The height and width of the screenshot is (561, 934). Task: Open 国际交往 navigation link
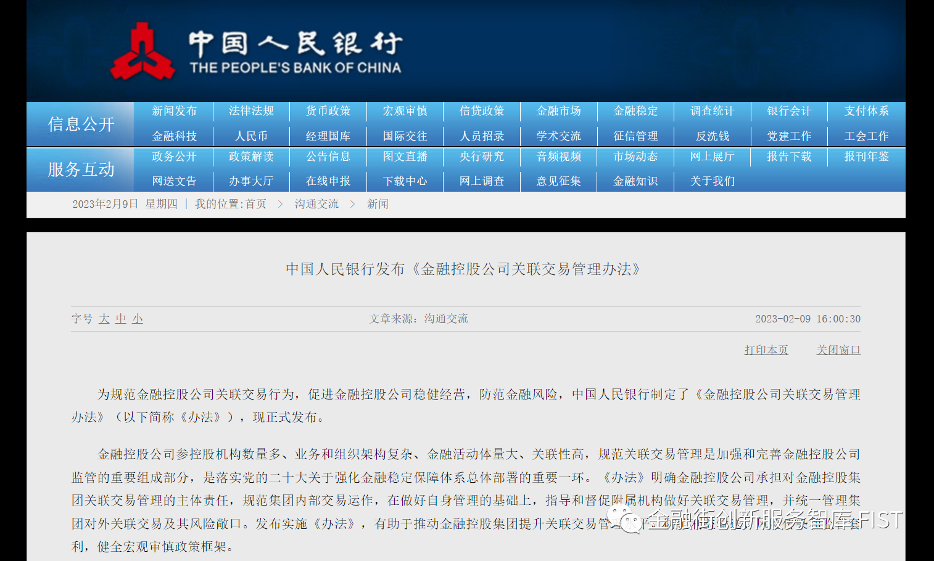pyautogui.click(x=405, y=136)
